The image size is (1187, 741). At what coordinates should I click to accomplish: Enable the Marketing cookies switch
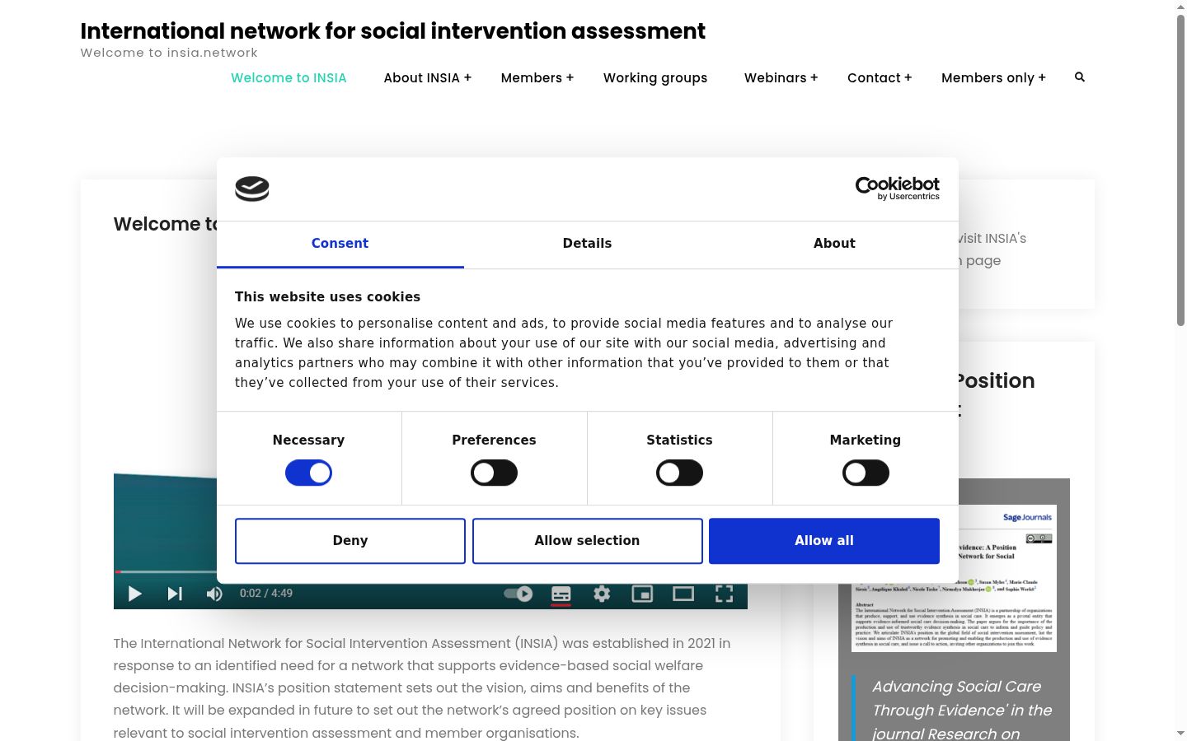tap(866, 473)
